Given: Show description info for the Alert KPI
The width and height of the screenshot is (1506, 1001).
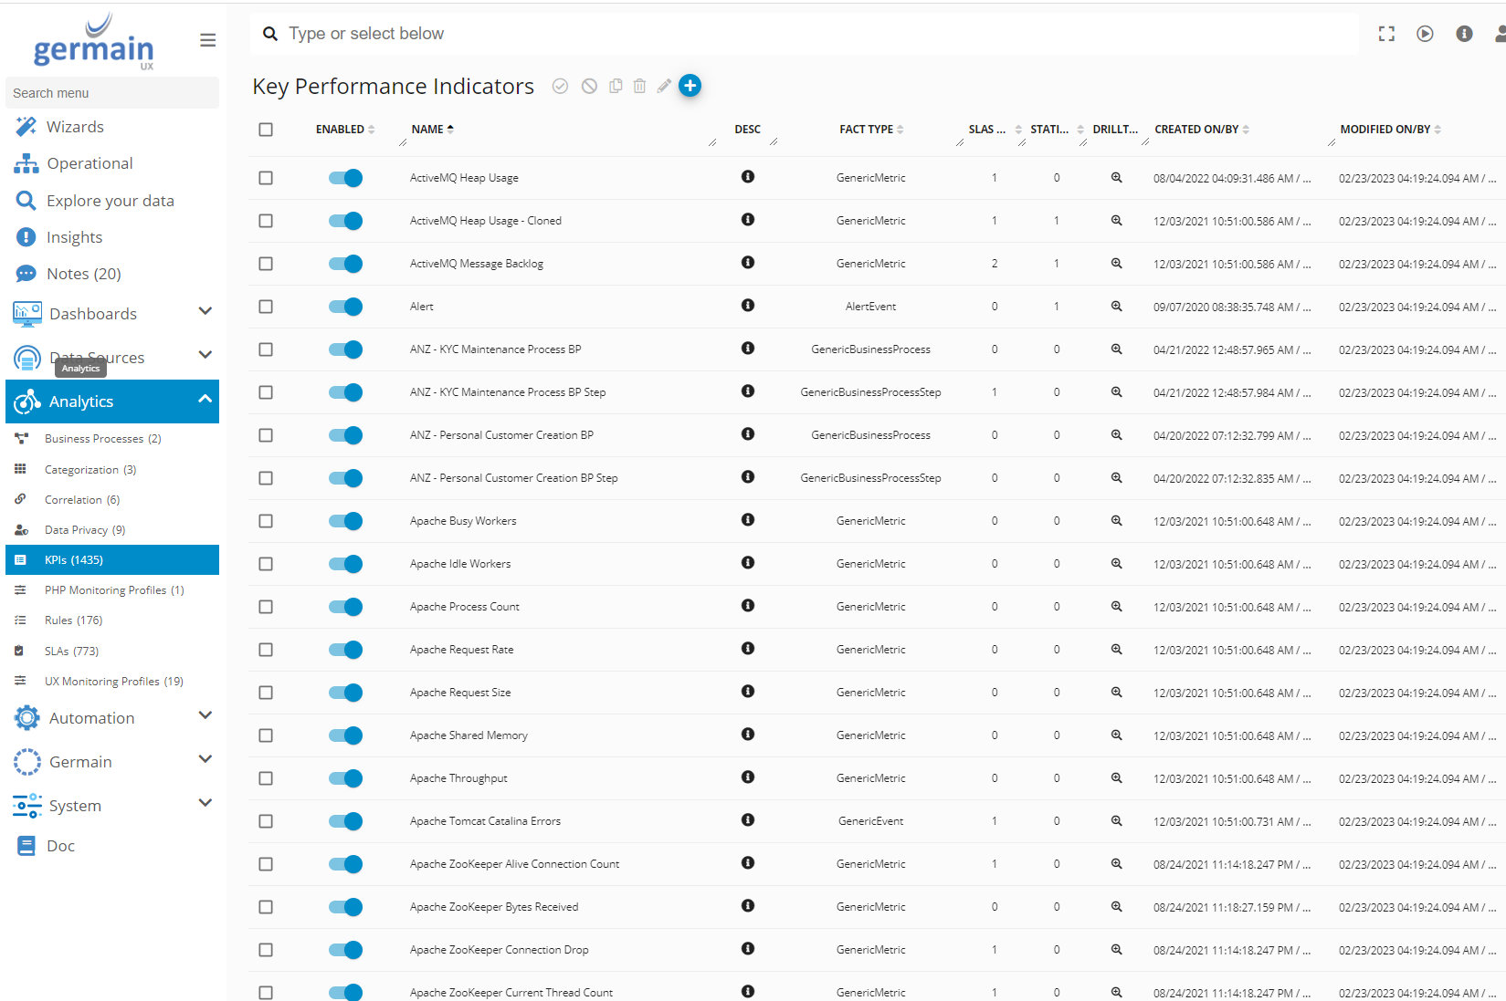Looking at the screenshot, I should (747, 306).
